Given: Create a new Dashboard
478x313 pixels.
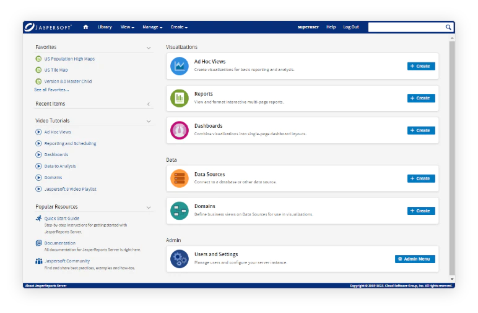Looking at the screenshot, I should pyautogui.click(x=421, y=130).
